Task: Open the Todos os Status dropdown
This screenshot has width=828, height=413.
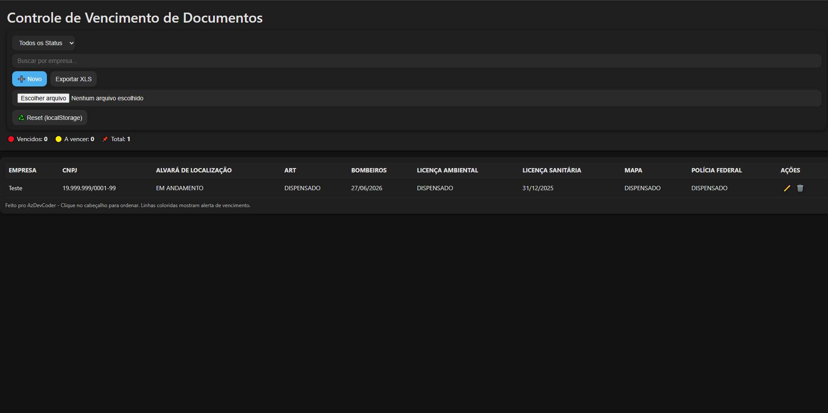Action: (x=43, y=43)
